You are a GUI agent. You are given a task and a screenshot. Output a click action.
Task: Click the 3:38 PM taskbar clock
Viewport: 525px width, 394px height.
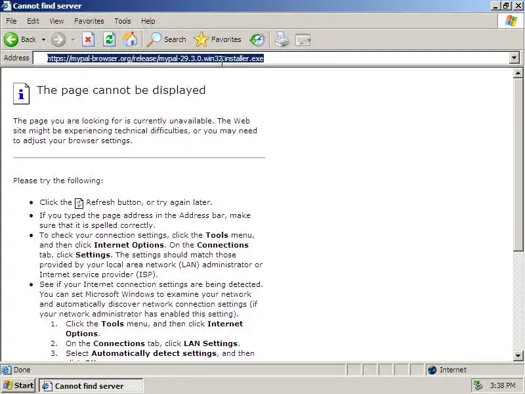(x=503, y=385)
